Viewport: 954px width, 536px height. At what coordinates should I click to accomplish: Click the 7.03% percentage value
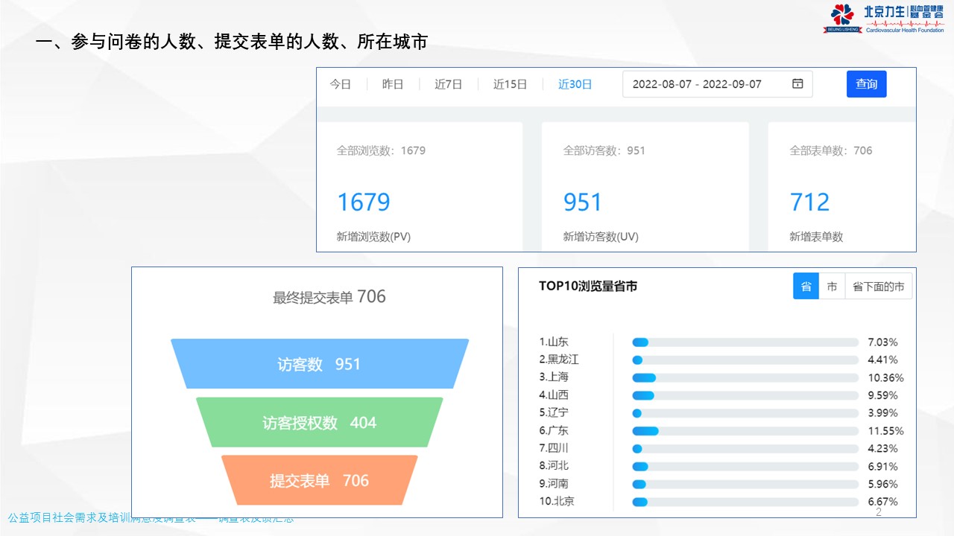882,342
